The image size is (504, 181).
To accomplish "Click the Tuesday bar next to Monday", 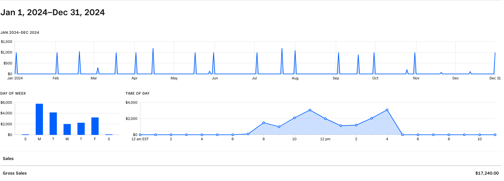I will (x=53, y=124).
